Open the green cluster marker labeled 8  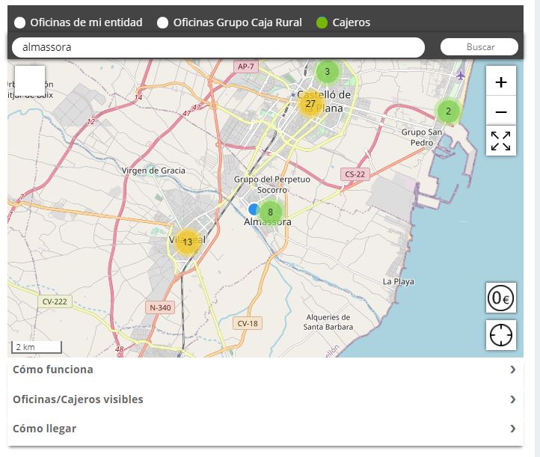271,212
